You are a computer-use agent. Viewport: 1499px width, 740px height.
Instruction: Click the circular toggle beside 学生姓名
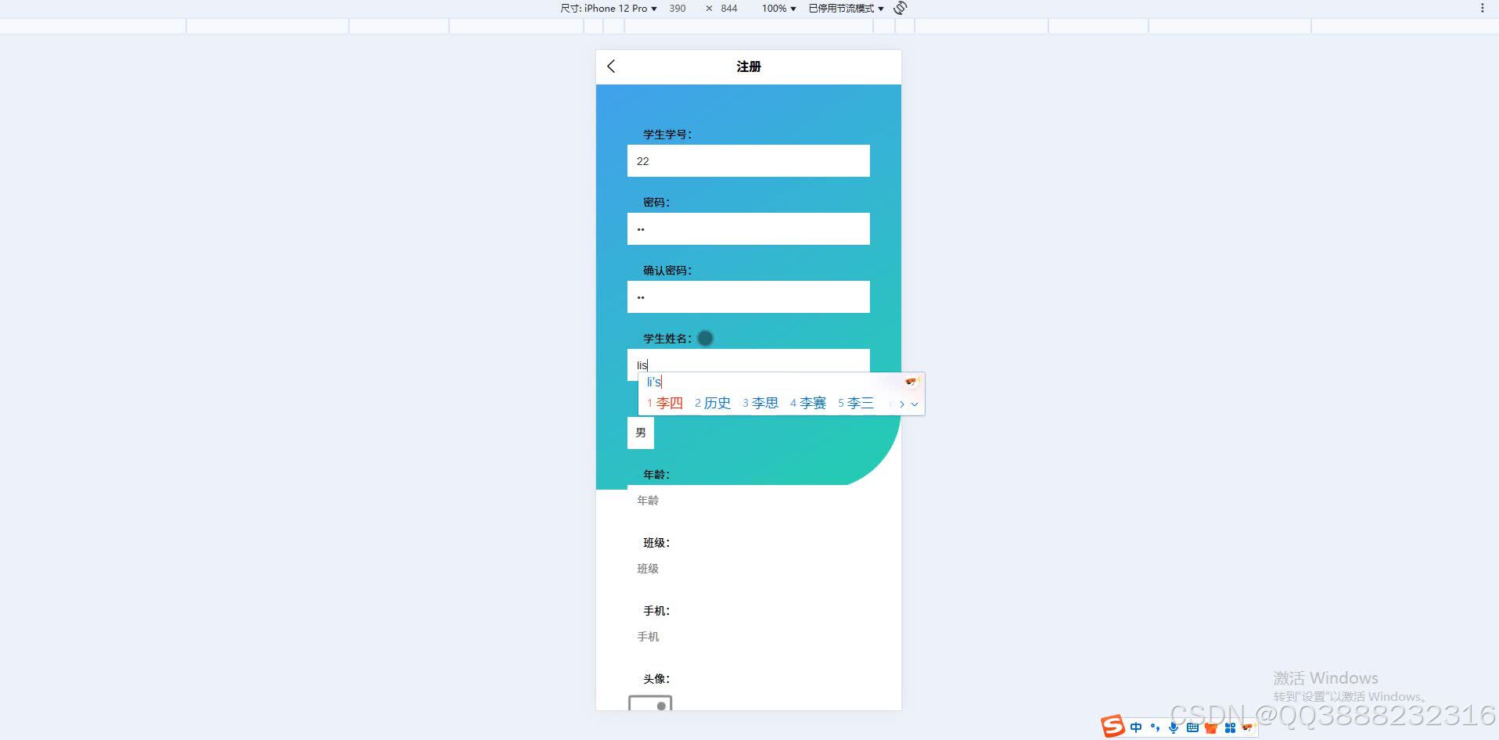coord(705,338)
